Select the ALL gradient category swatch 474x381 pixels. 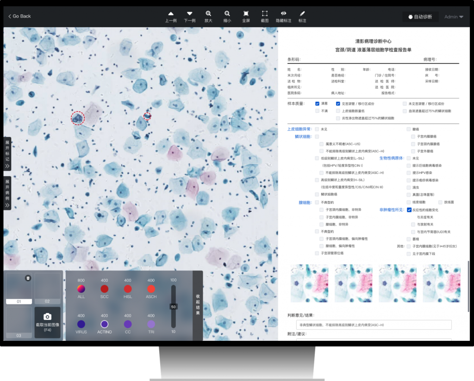pyautogui.click(x=81, y=289)
